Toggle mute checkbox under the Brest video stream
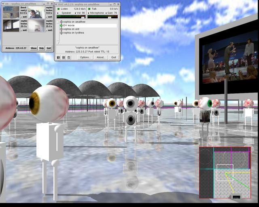The height and width of the screenshot is (207, 259). [x=22, y=17]
